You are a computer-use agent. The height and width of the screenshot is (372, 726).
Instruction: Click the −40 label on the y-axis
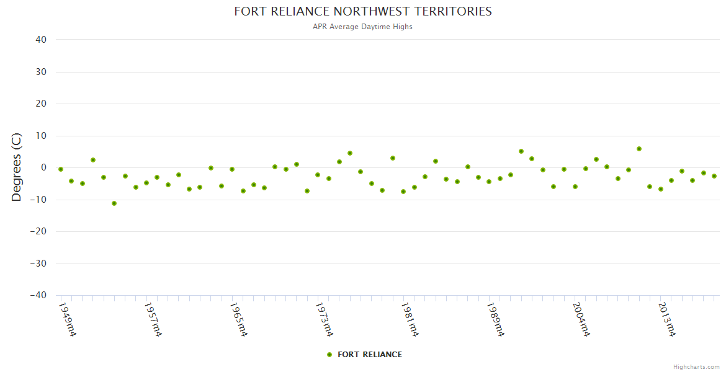tap(38, 296)
